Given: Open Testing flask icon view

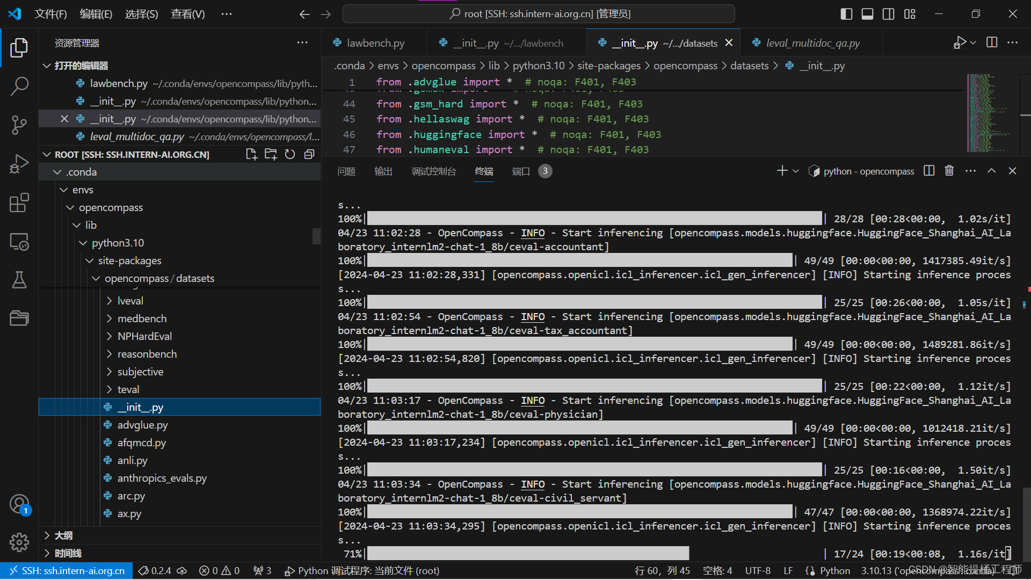Looking at the screenshot, I should click(19, 280).
